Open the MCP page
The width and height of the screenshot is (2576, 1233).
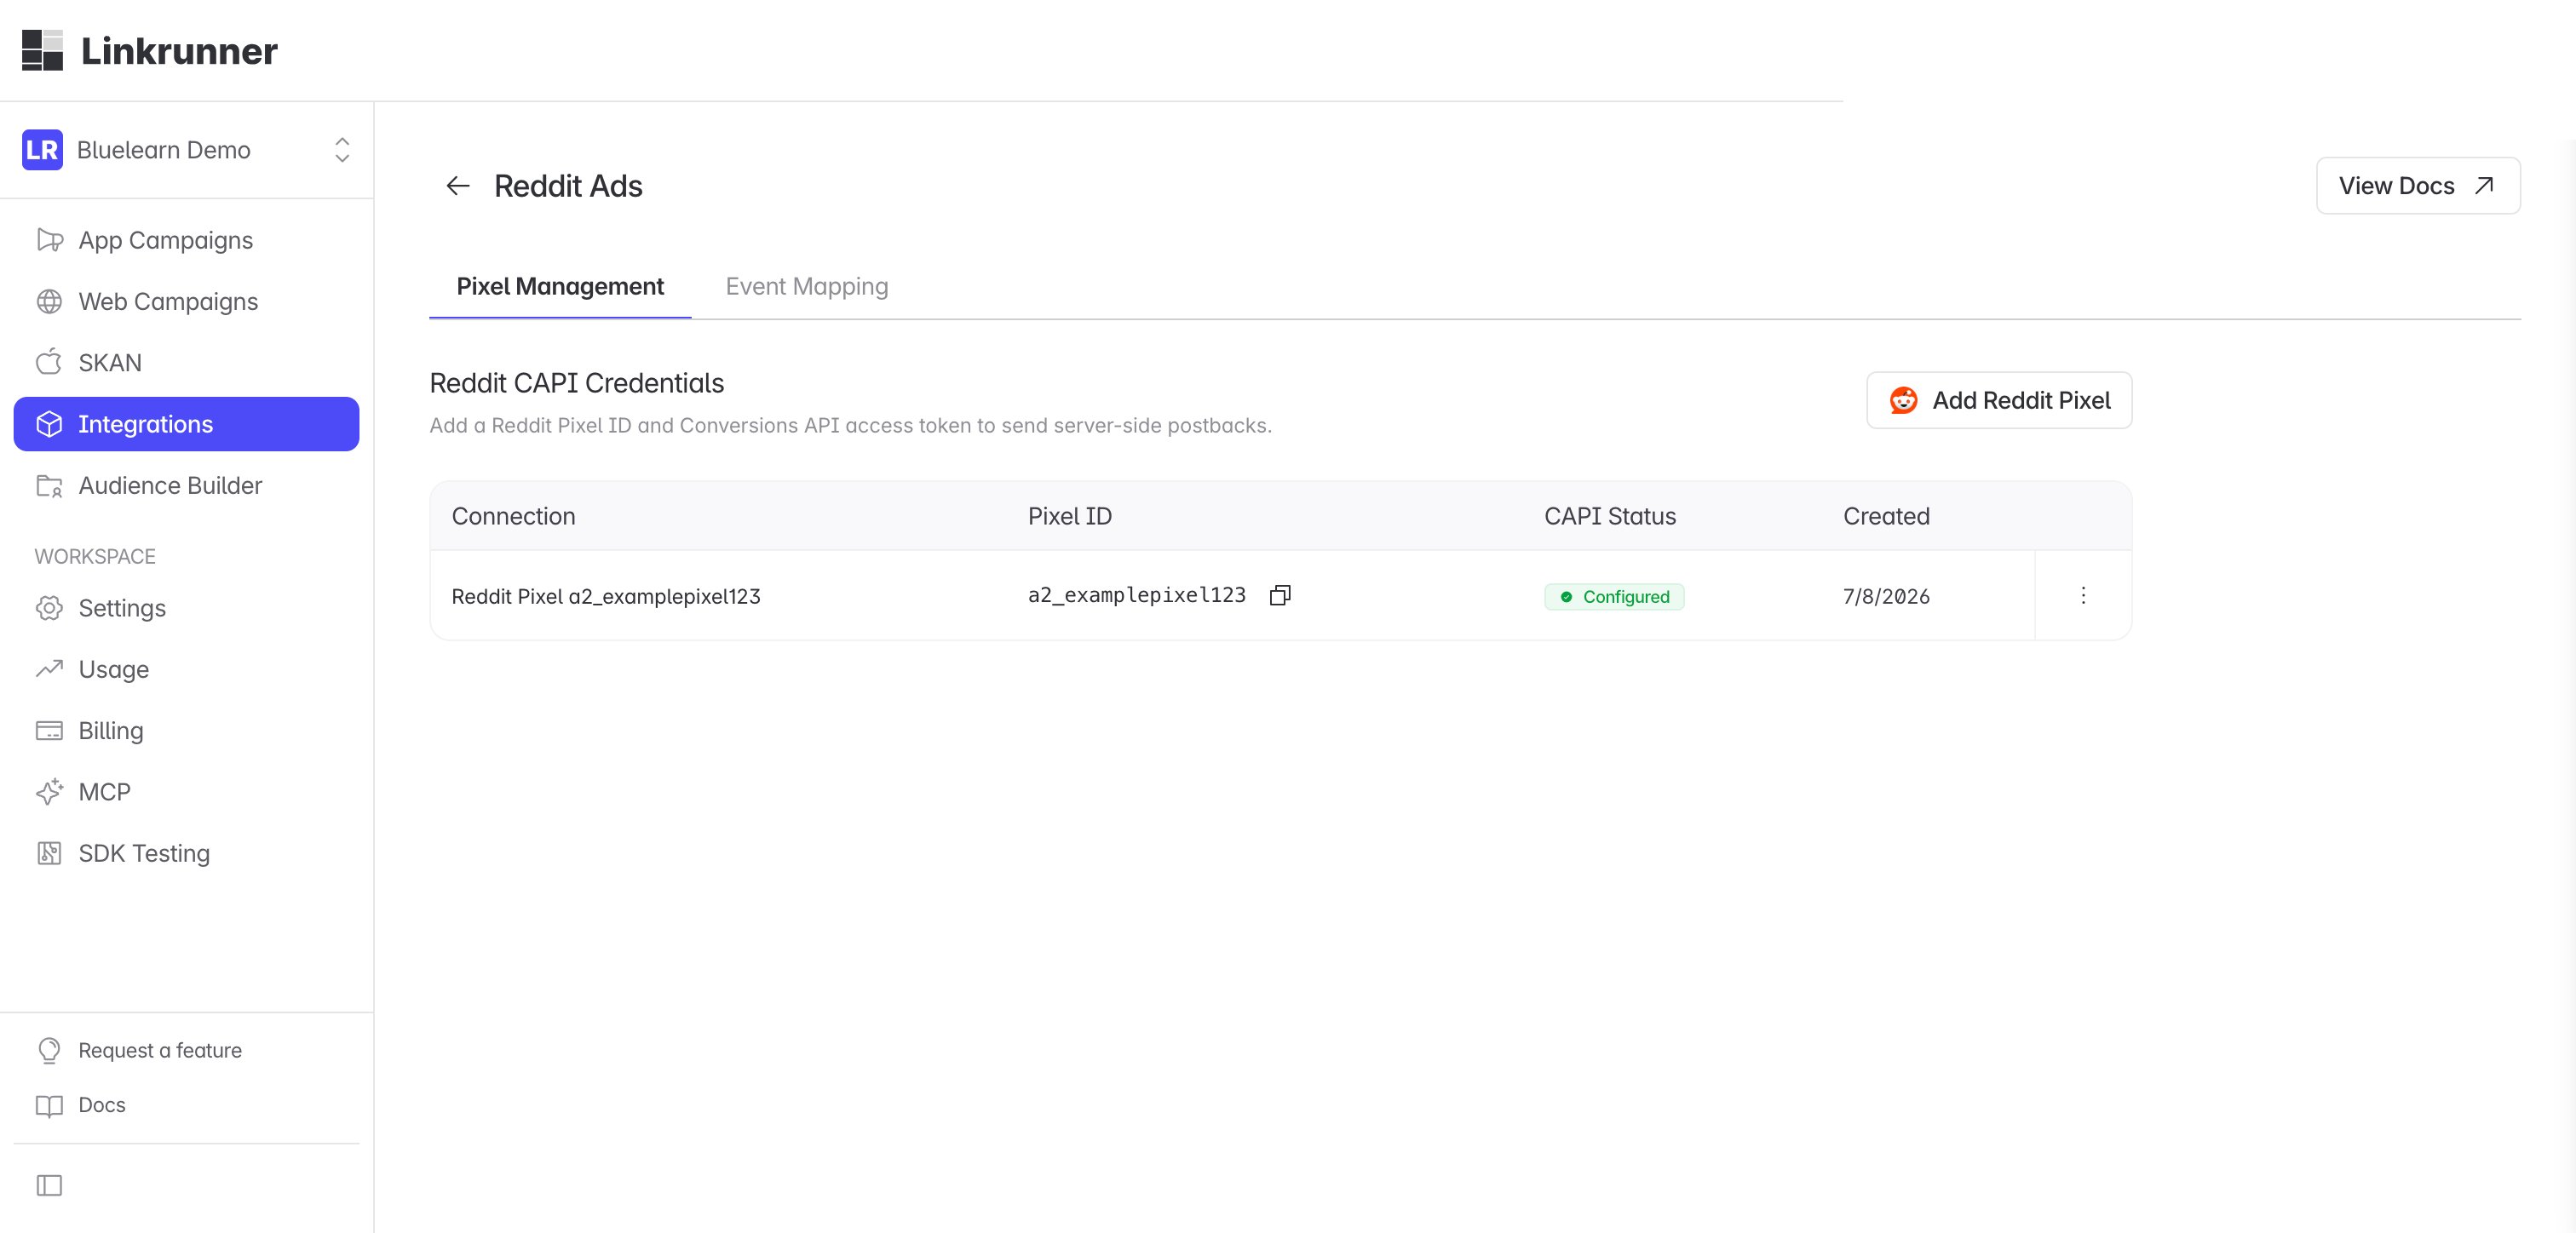coord(186,792)
